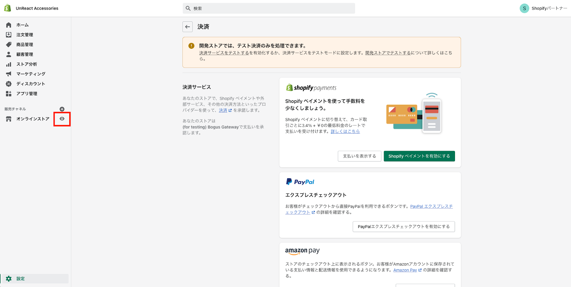Click 決済サービス section heading
Image resolution: width=571 pixels, height=287 pixels.
(x=197, y=87)
